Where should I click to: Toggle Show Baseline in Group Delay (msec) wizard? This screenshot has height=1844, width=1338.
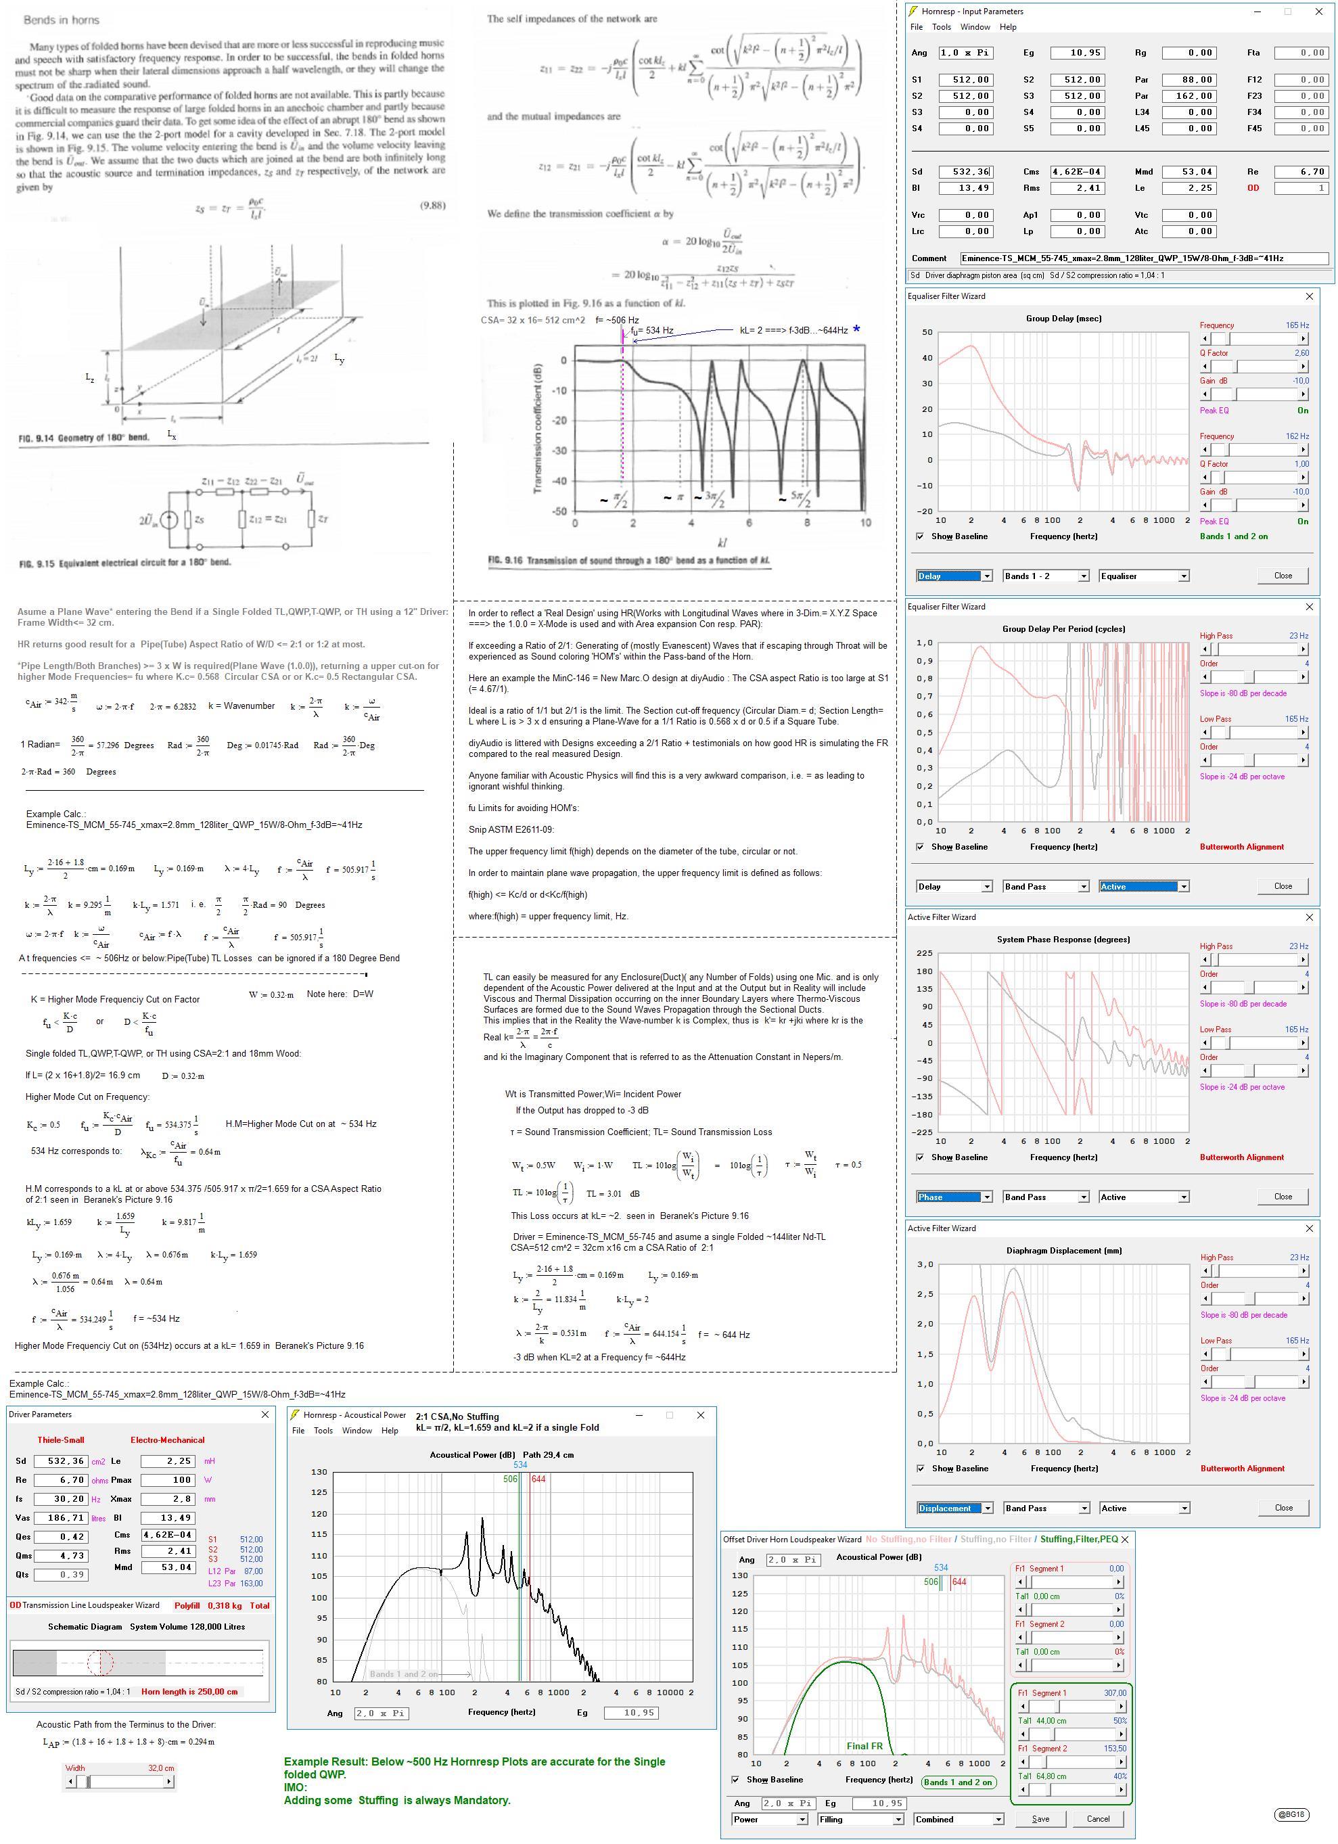(919, 536)
